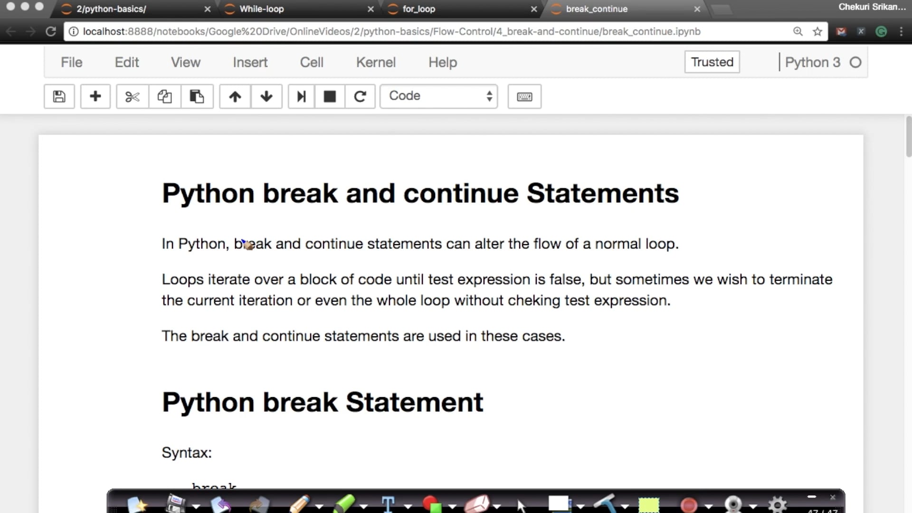This screenshot has width=912, height=513.
Task: Select the white color swatch in the annotation bar
Action: point(559,503)
